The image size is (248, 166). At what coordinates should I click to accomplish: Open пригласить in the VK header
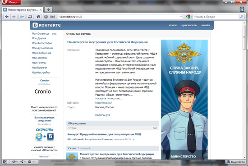tap(189, 25)
